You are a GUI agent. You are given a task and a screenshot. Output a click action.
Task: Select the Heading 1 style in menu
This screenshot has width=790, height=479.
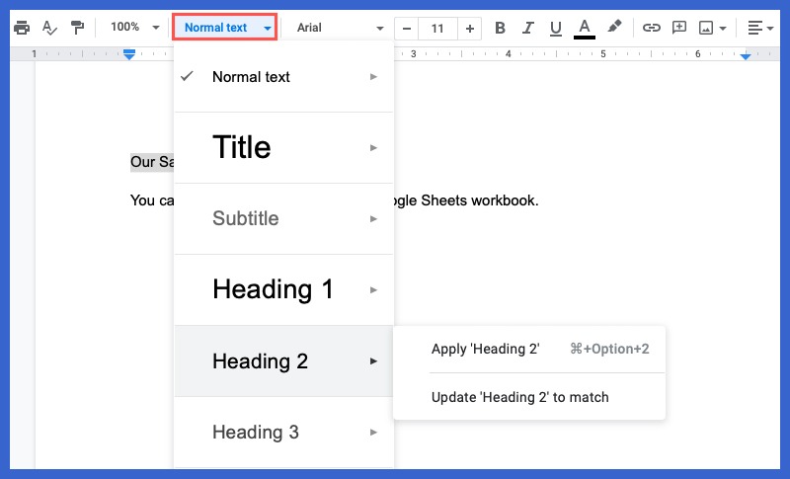[x=283, y=289]
